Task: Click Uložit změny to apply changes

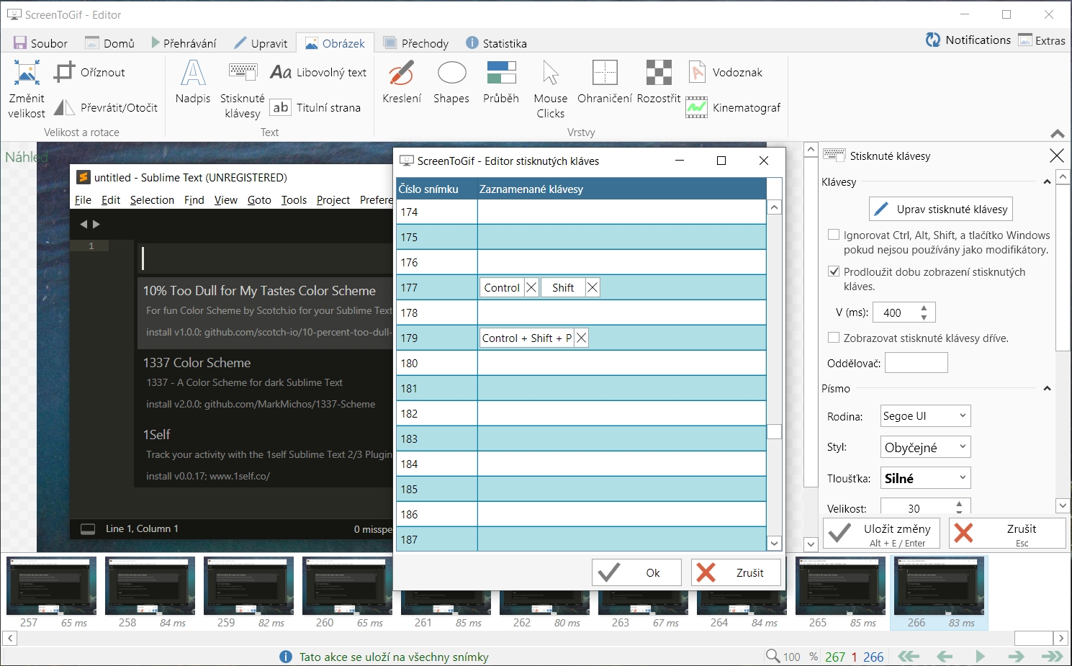Action: (881, 534)
